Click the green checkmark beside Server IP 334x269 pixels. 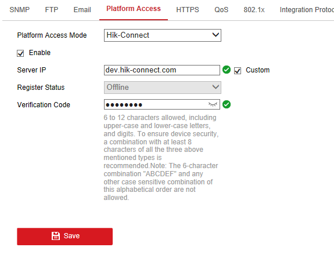[227, 70]
